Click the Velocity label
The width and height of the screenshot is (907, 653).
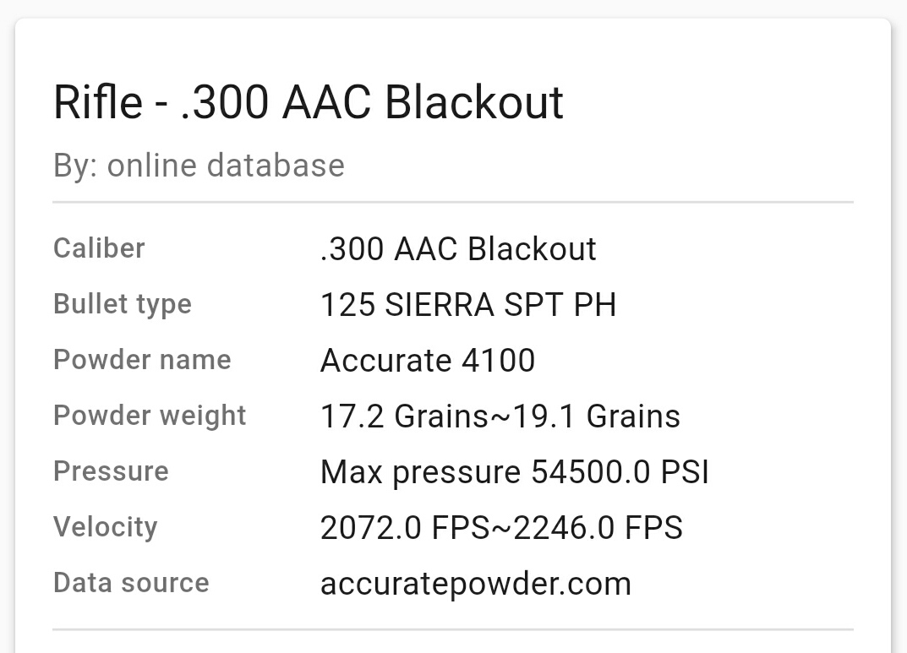(105, 527)
